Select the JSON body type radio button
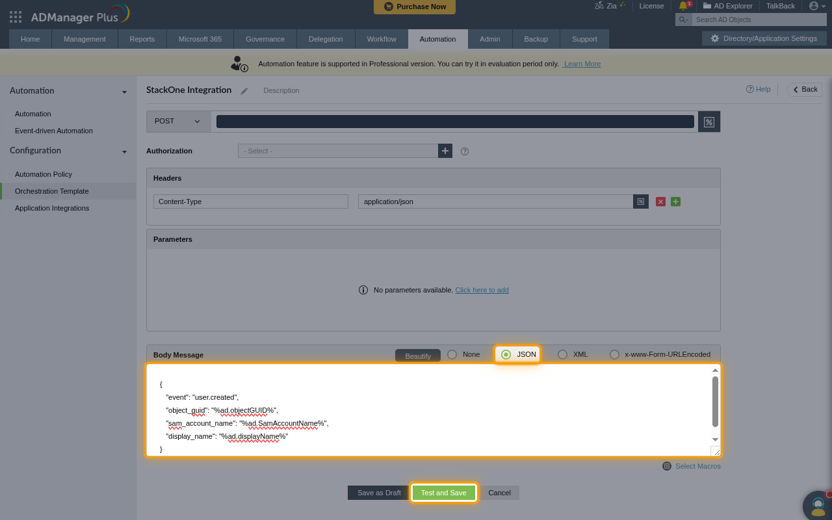This screenshot has height=520, width=832. coord(506,354)
